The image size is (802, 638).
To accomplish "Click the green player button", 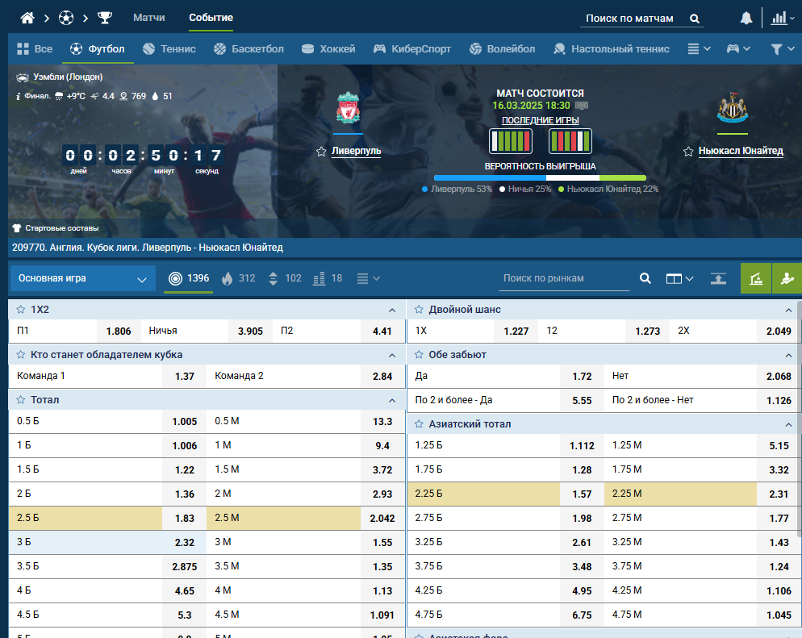I will click(x=787, y=278).
